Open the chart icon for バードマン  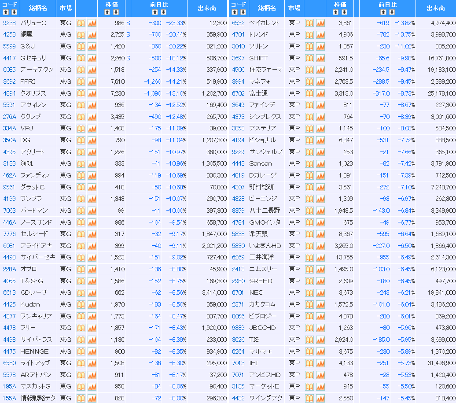click(92, 211)
